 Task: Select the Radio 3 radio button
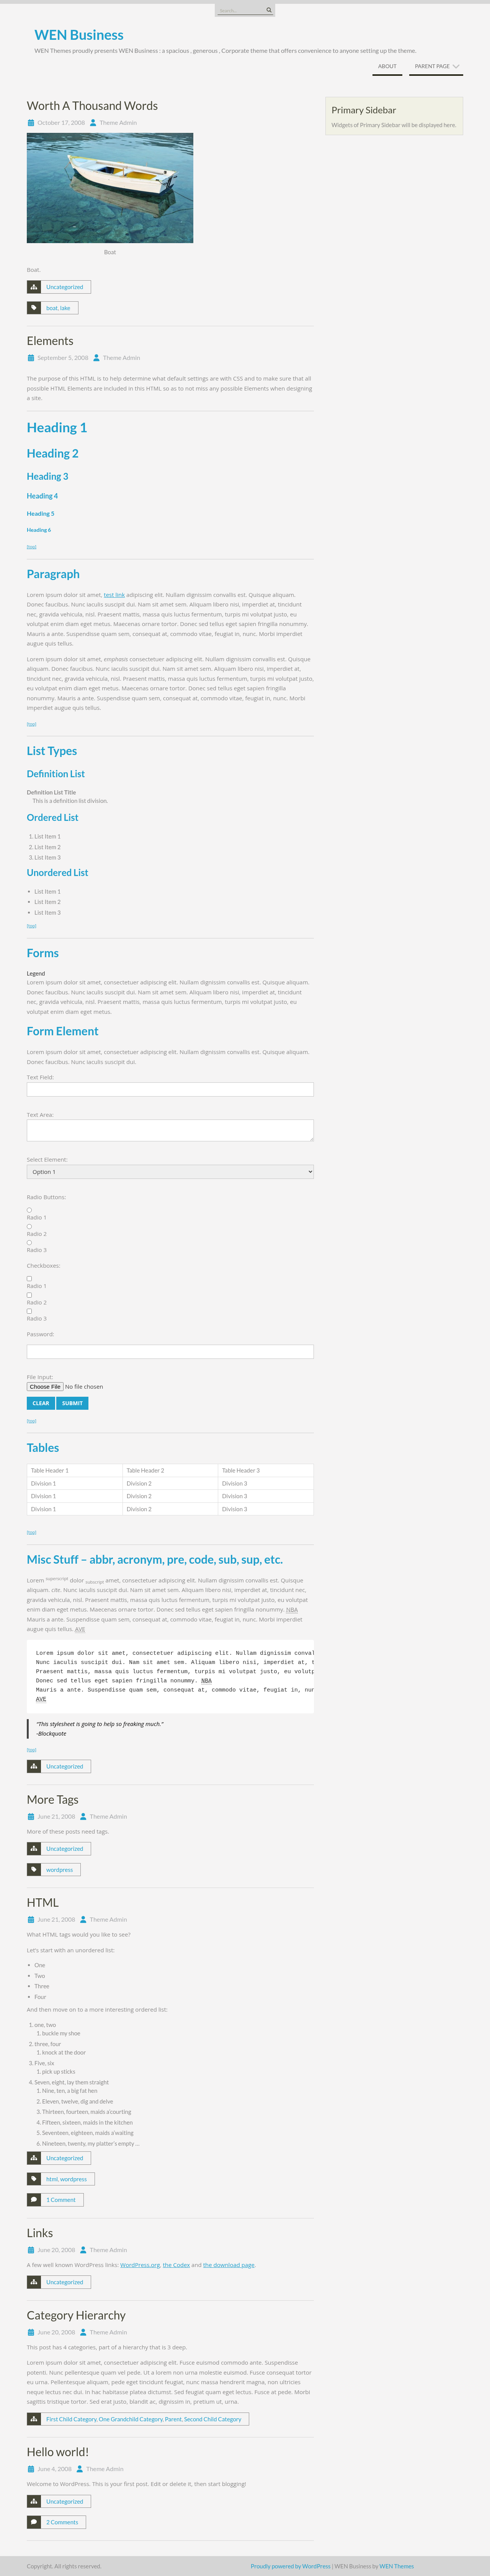click(x=29, y=1243)
